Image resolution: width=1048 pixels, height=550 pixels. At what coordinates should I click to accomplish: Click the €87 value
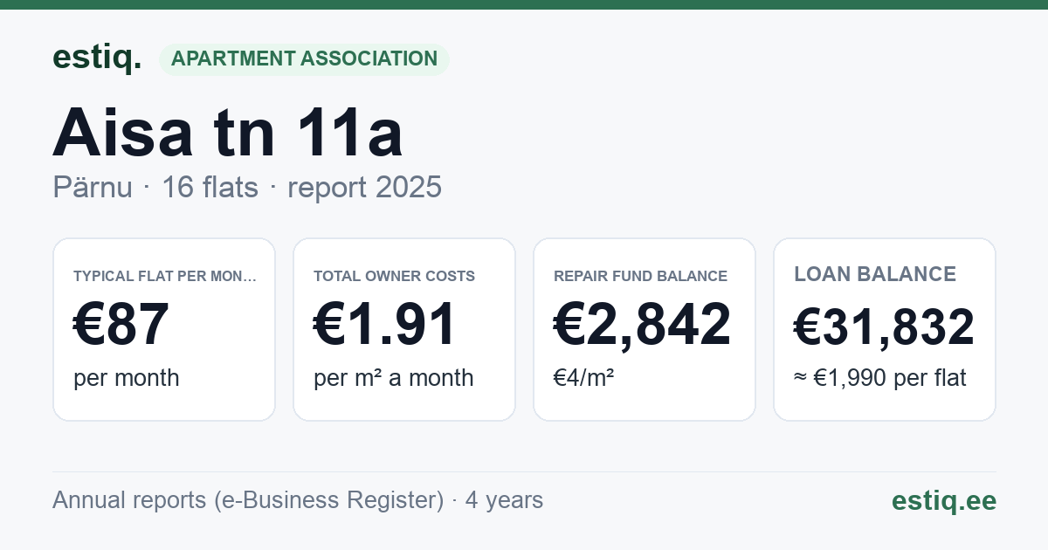coord(121,324)
